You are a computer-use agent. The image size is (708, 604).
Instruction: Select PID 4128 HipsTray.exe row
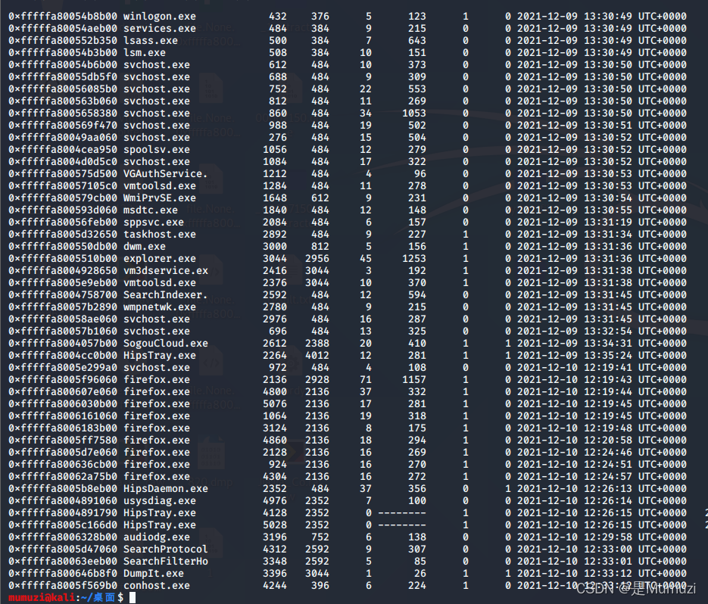[275, 513]
